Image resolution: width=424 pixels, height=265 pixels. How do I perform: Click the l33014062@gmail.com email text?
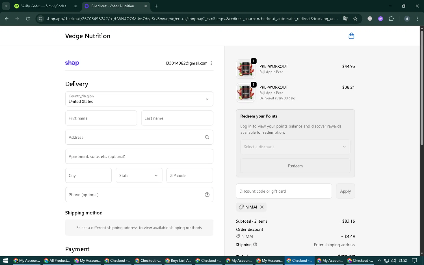pyautogui.click(x=187, y=63)
